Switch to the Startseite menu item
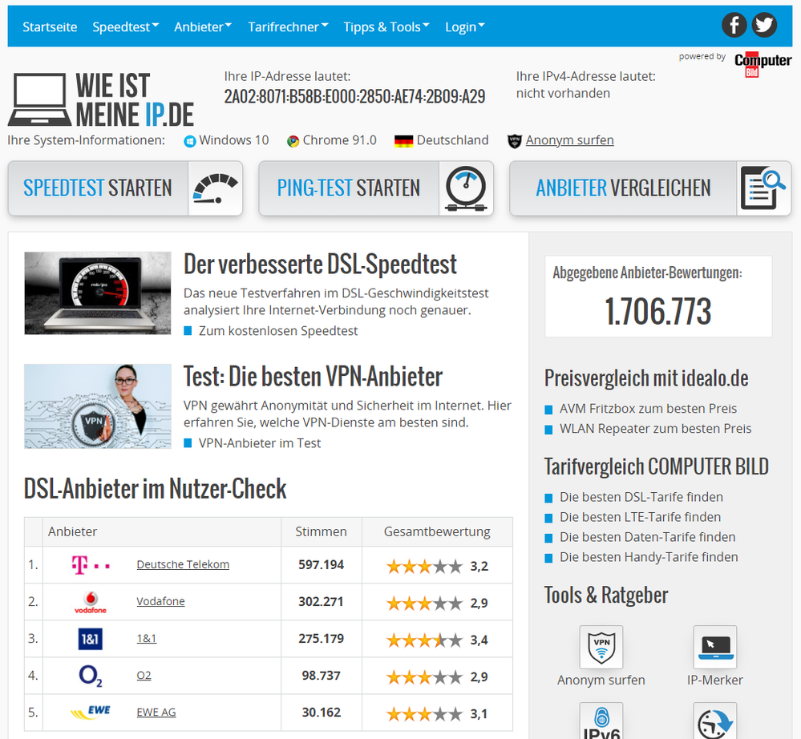 50,26
